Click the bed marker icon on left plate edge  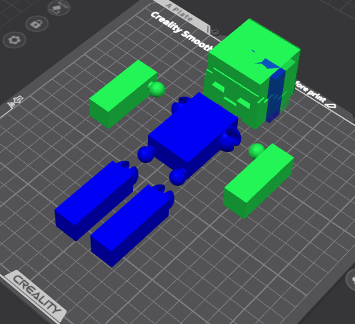[x=15, y=102]
